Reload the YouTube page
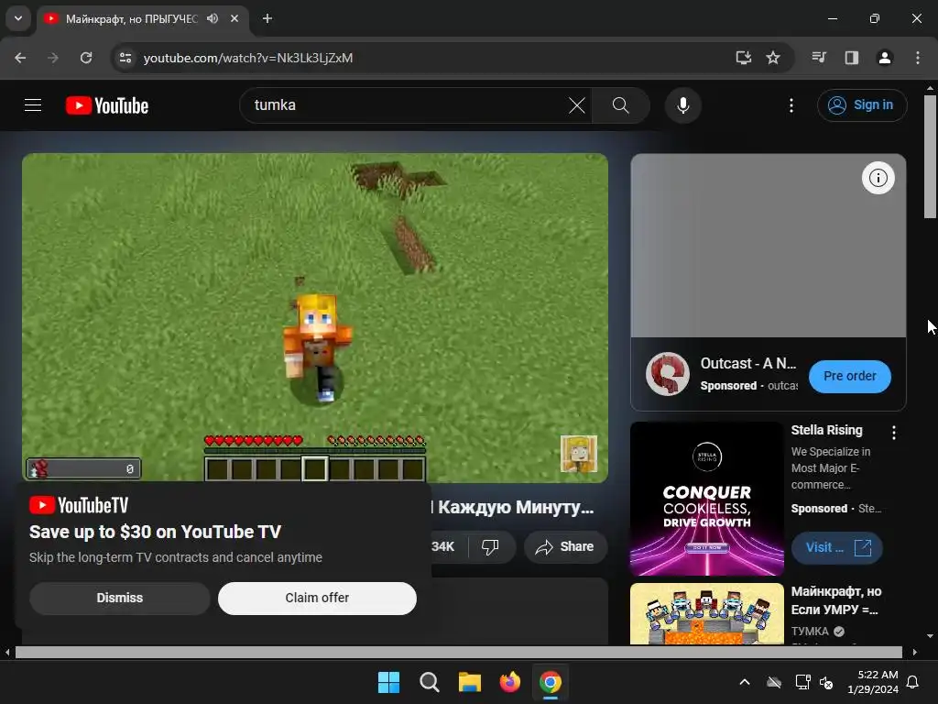 (x=86, y=58)
